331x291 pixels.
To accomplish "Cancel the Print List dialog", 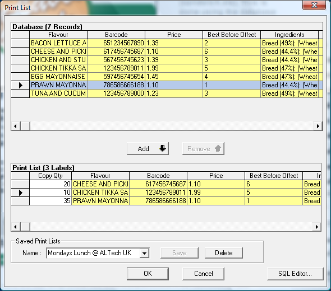I will pyautogui.click(x=203, y=274).
